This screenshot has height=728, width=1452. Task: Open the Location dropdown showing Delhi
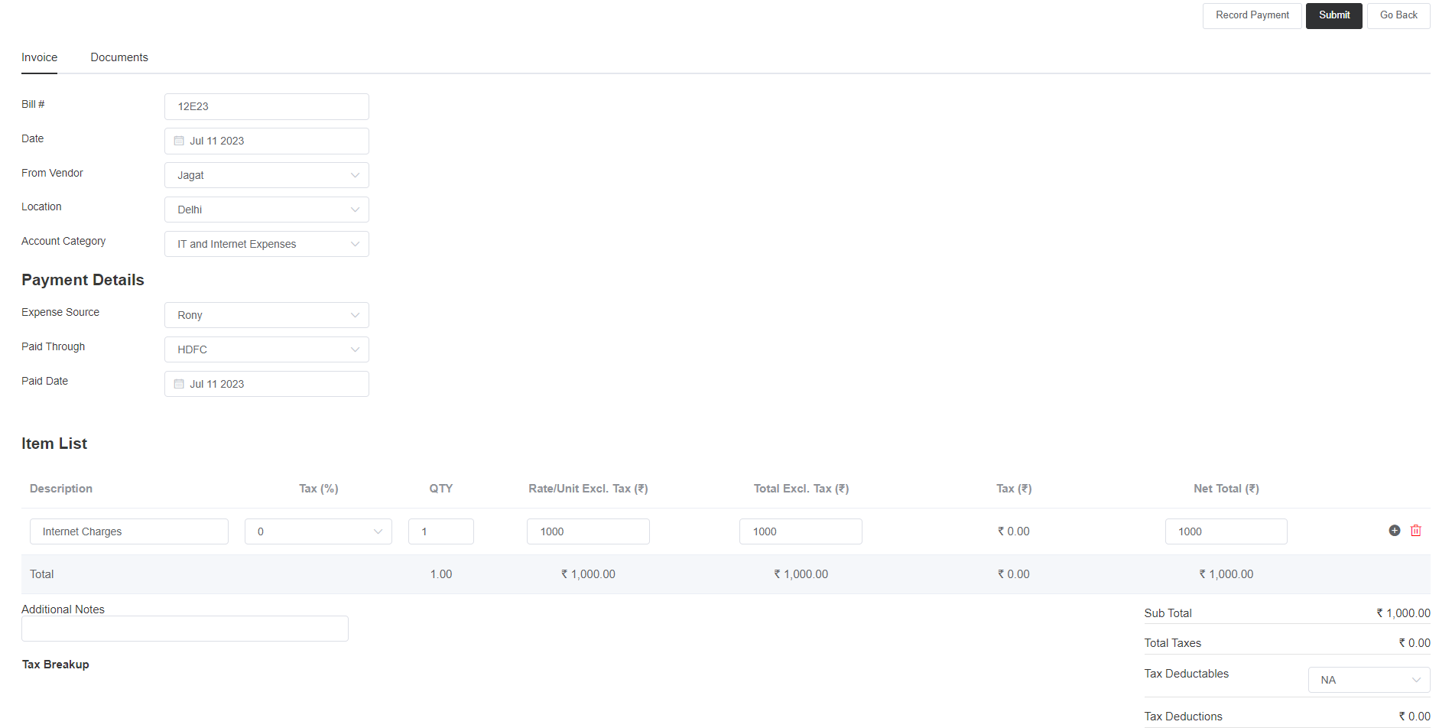(266, 210)
